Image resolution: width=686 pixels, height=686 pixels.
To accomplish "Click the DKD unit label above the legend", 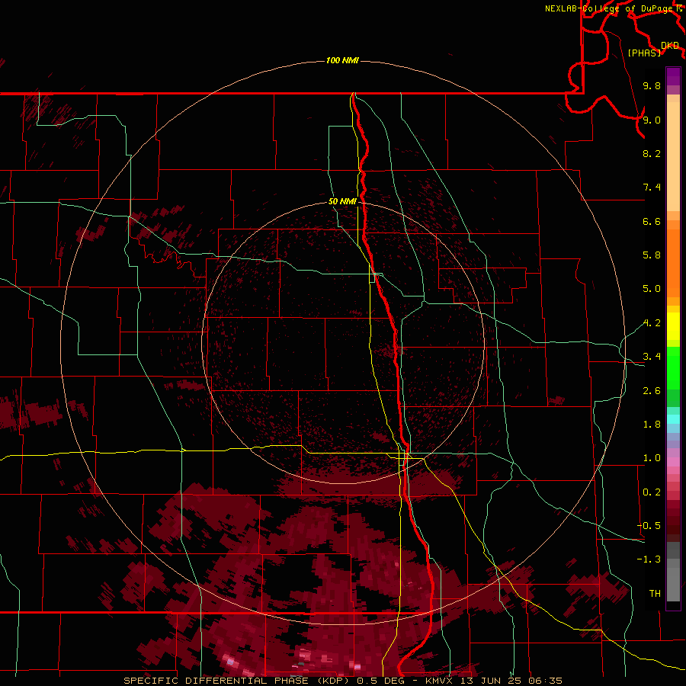I will [x=669, y=46].
